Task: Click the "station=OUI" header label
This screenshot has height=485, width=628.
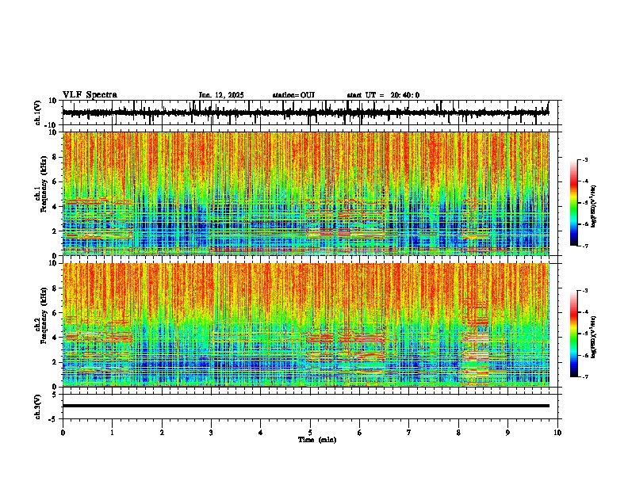Action: [293, 95]
